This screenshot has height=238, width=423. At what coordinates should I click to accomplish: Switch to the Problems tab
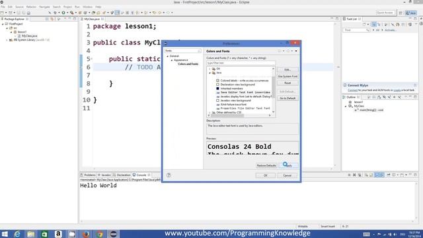[88, 175]
